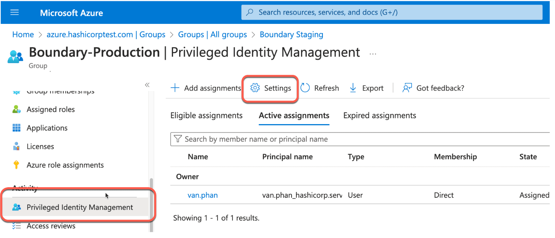The height and width of the screenshot is (238, 555).
Task: Open azure.hashicorptest.com | Groups breadcrumb
Action: [106, 34]
